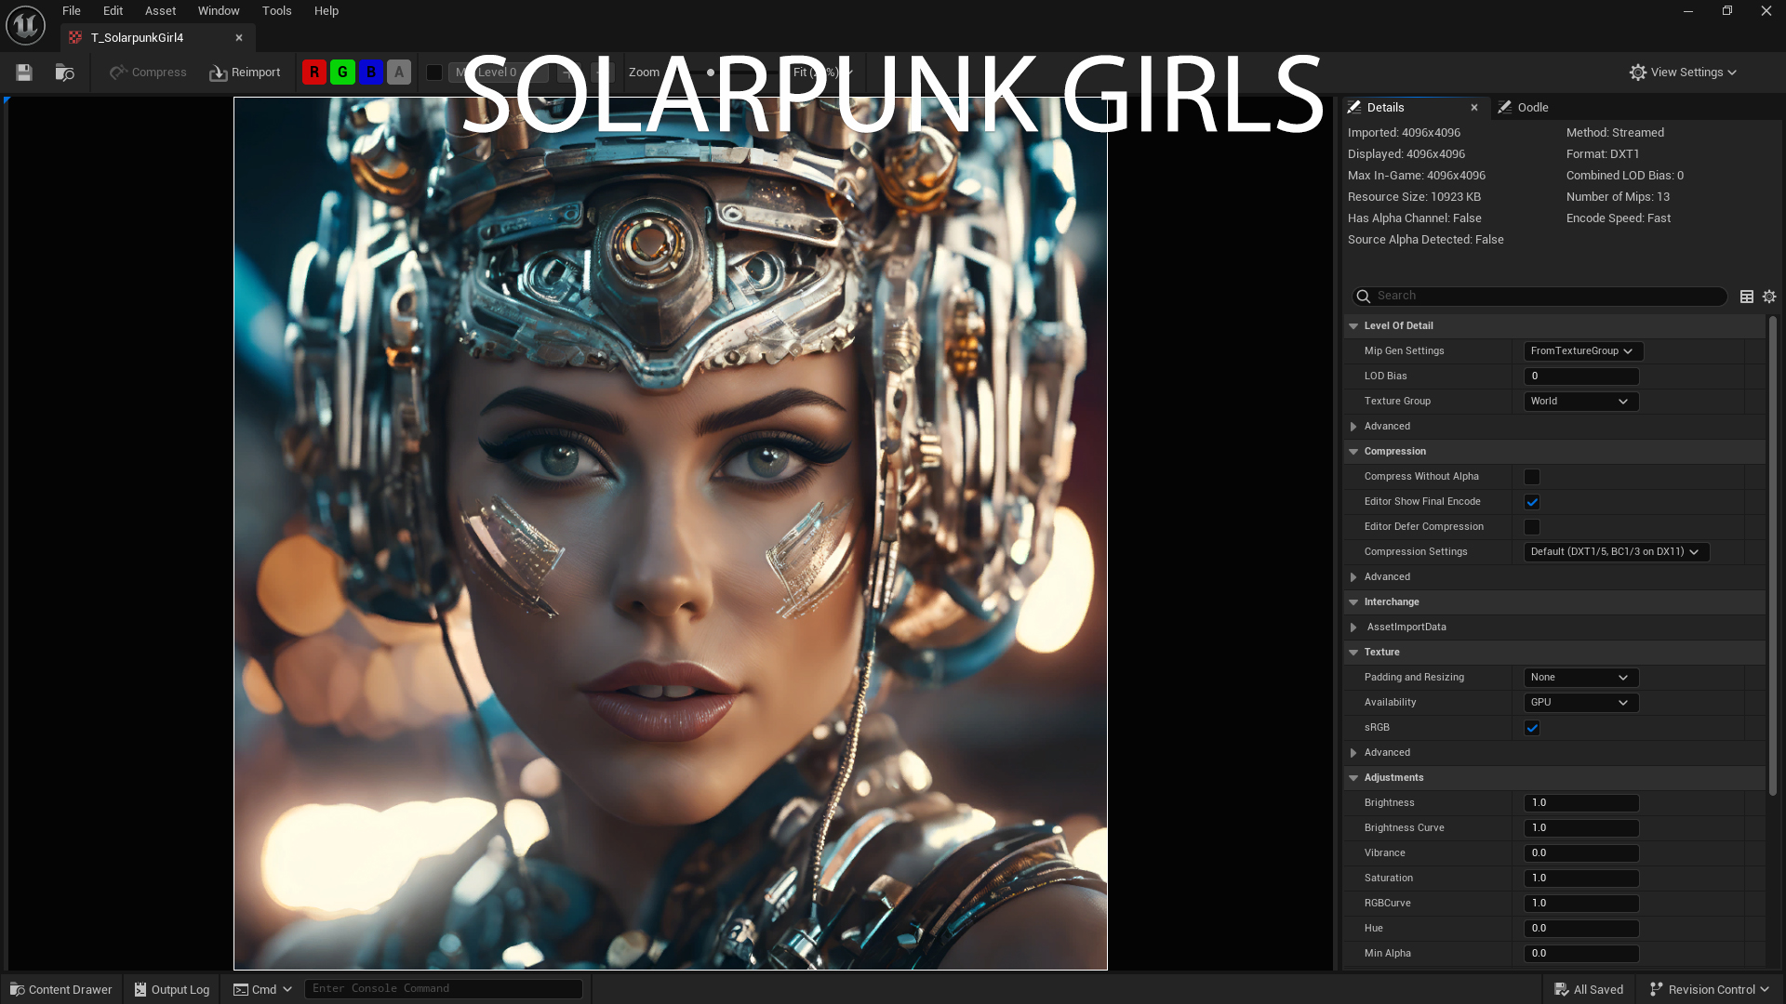This screenshot has width=1786, height=1004.
Task: Enable Editor Defer Compression checkbox
Action: point(1532,527)
